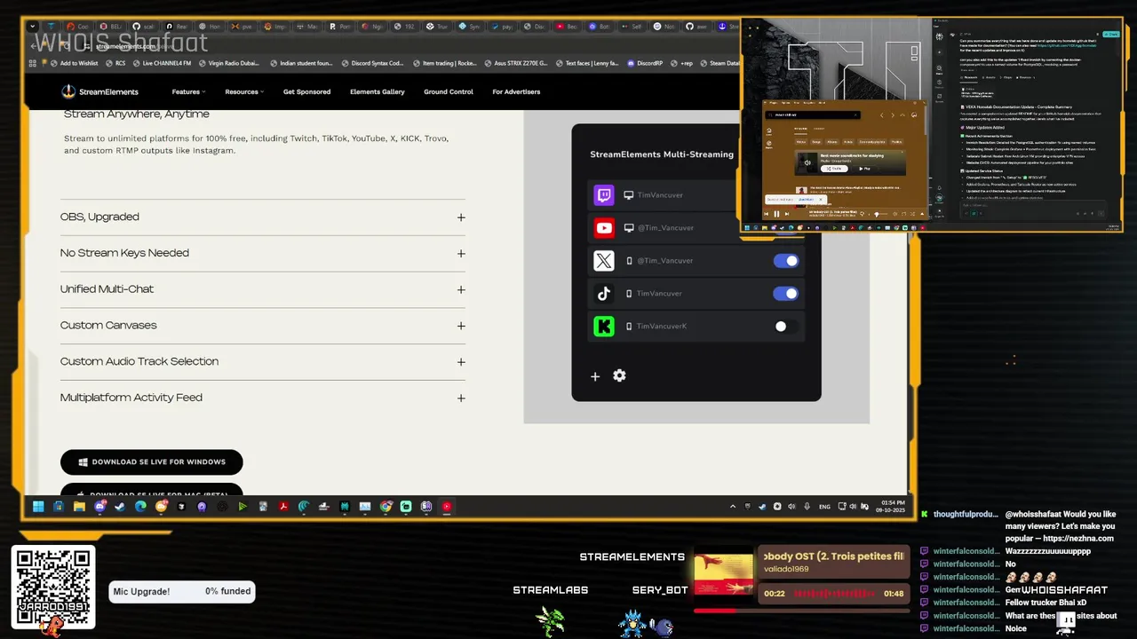Open the Get Sponsored menu item
Screen dimensions: 1137x639
coord(306,91)
